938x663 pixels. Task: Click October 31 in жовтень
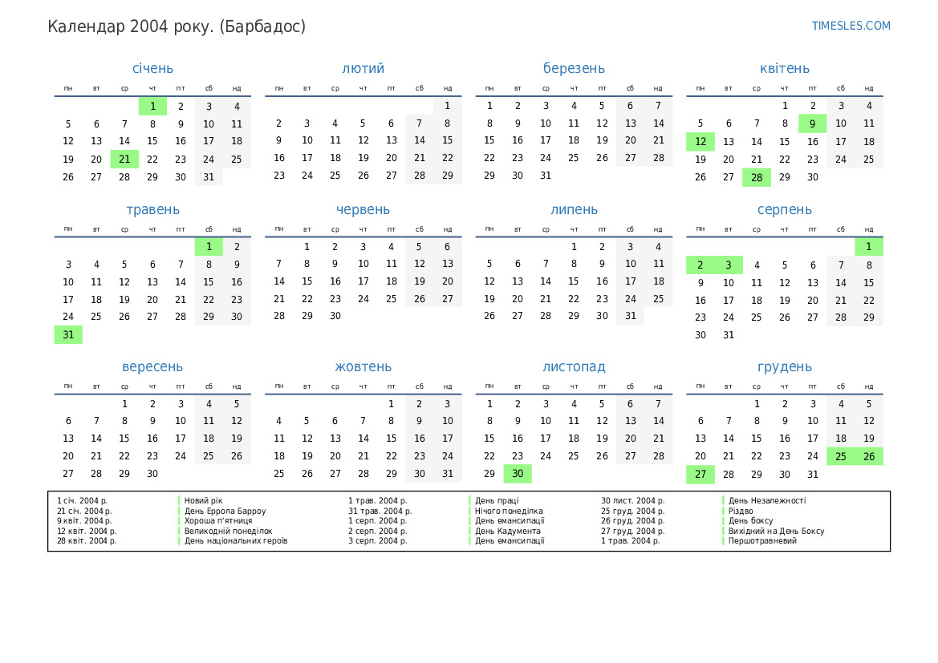(448, 474)
